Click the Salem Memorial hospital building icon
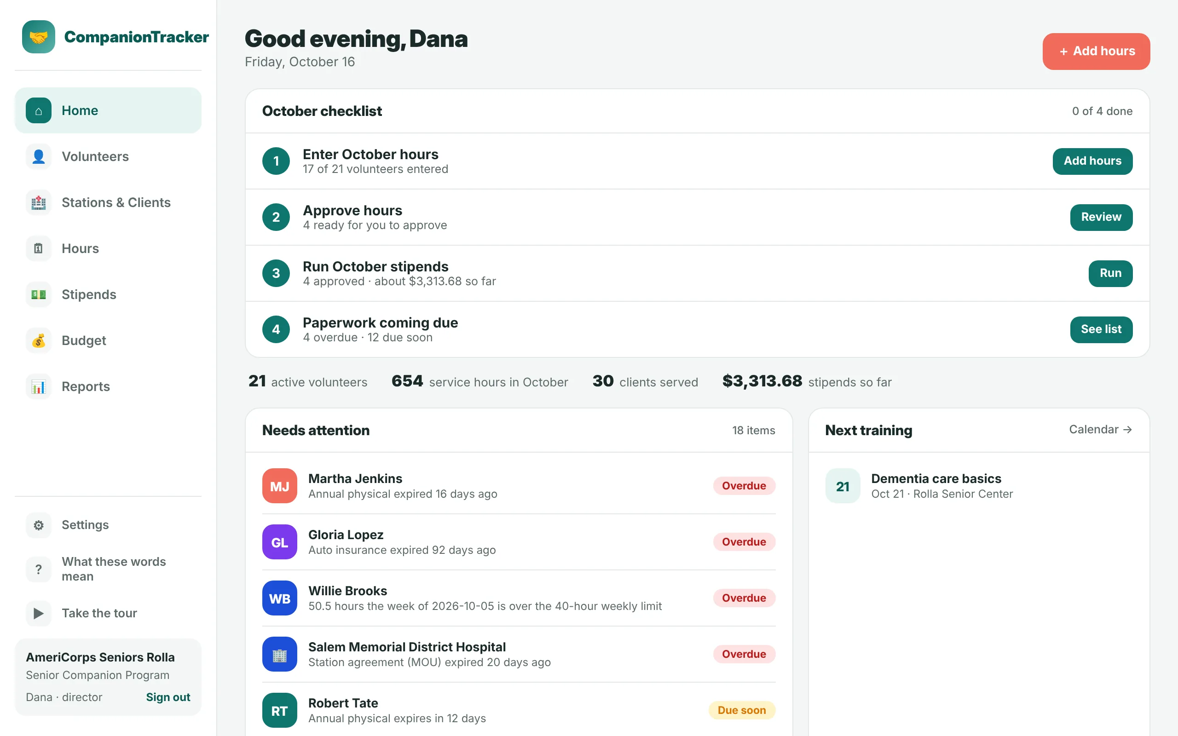Image resolution: width=1178 pixels, height=736 pixels. click(x=279, y=654)
